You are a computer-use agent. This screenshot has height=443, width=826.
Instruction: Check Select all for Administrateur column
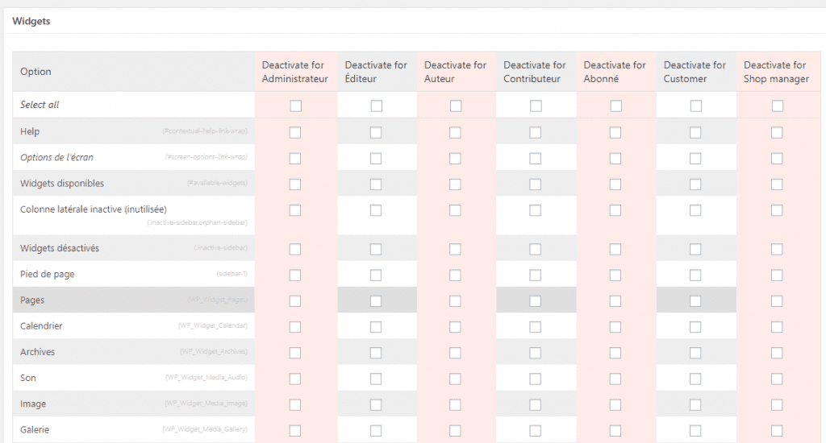[295, 106]
